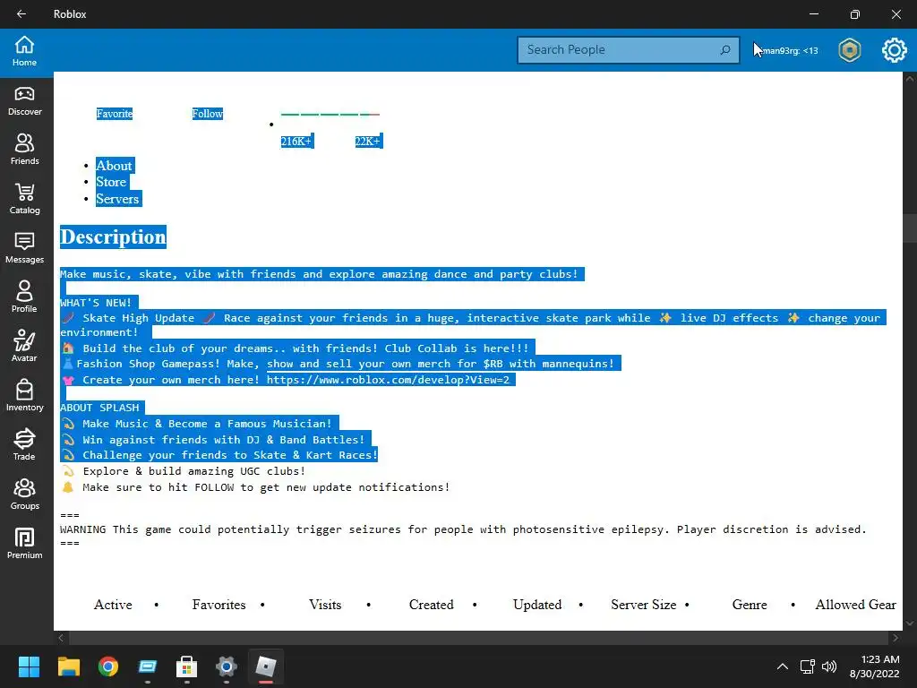
Task: Open the Catalog shopping cart icon
Action: click(x=24, y=199)
